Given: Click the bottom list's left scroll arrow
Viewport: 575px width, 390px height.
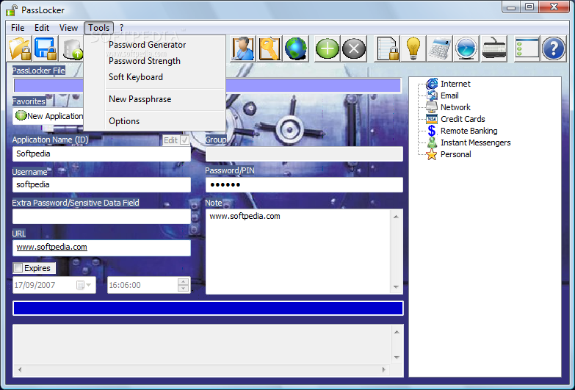Looking at the screenshot, I should coord(20,370).
